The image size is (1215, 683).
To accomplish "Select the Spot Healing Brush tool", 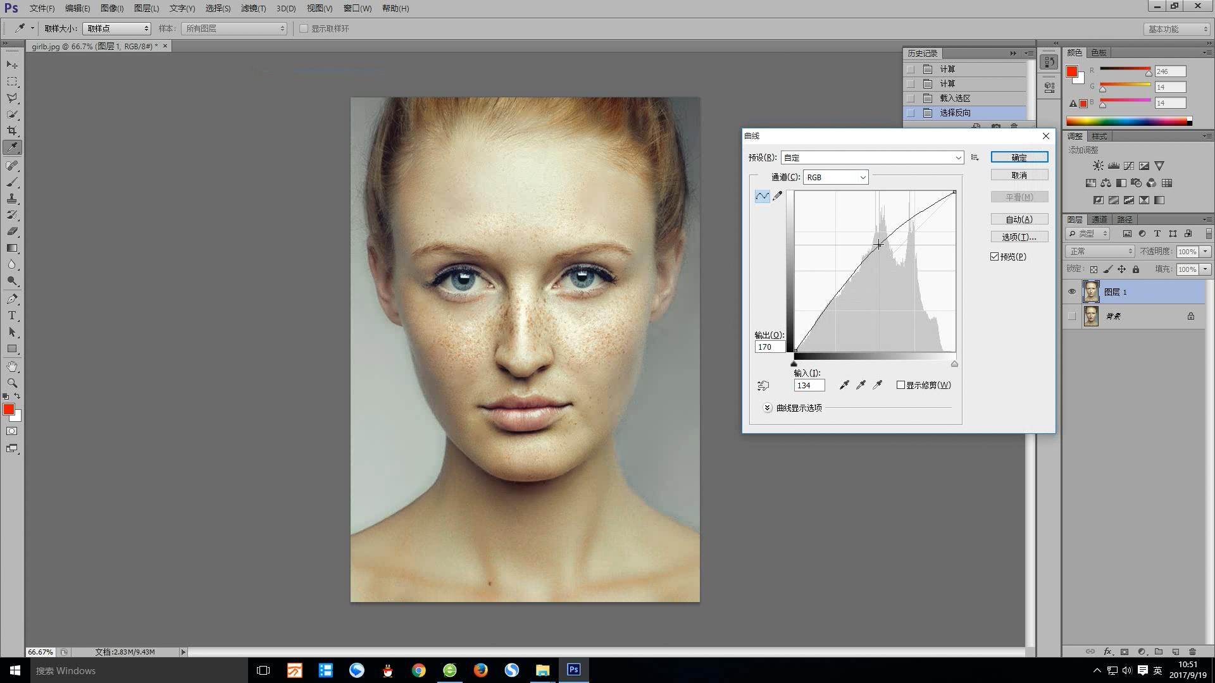I will [x=12, y=166].
